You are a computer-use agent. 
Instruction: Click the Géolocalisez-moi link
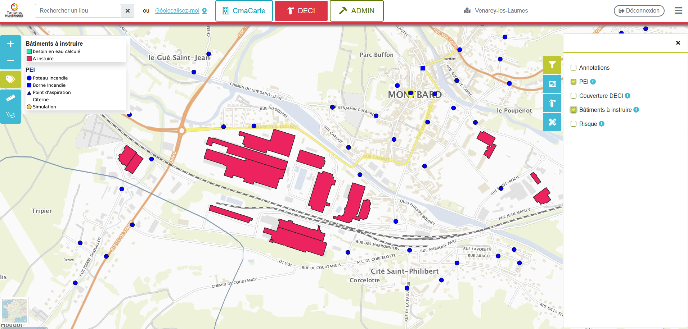point(177,11)
